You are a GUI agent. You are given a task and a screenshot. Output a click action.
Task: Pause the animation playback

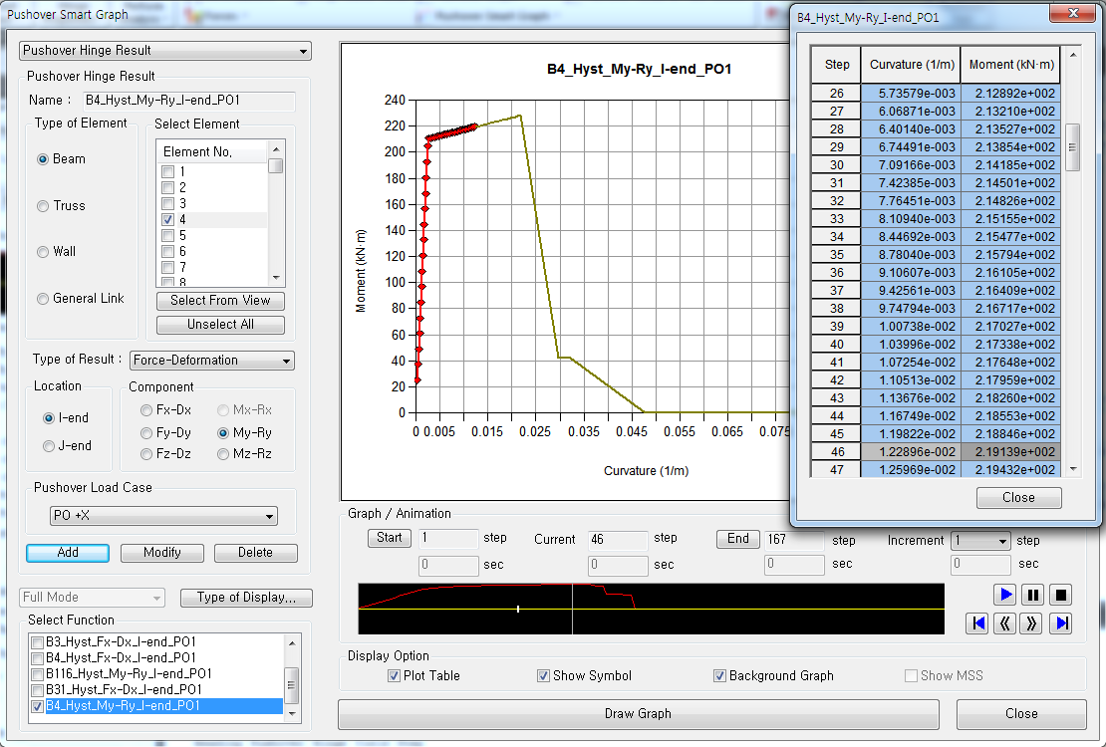point(1034,594)
